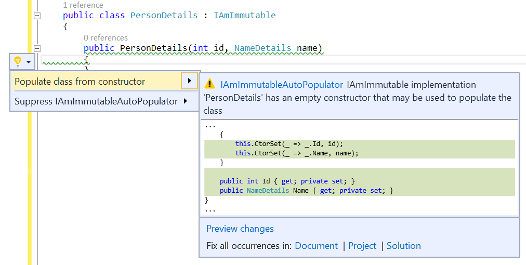Screen dimensions: 526x265
Task: Expand Suppress IAmImmutableAutoPopulator submenu arrow
Action: click(x=186, y=101)
